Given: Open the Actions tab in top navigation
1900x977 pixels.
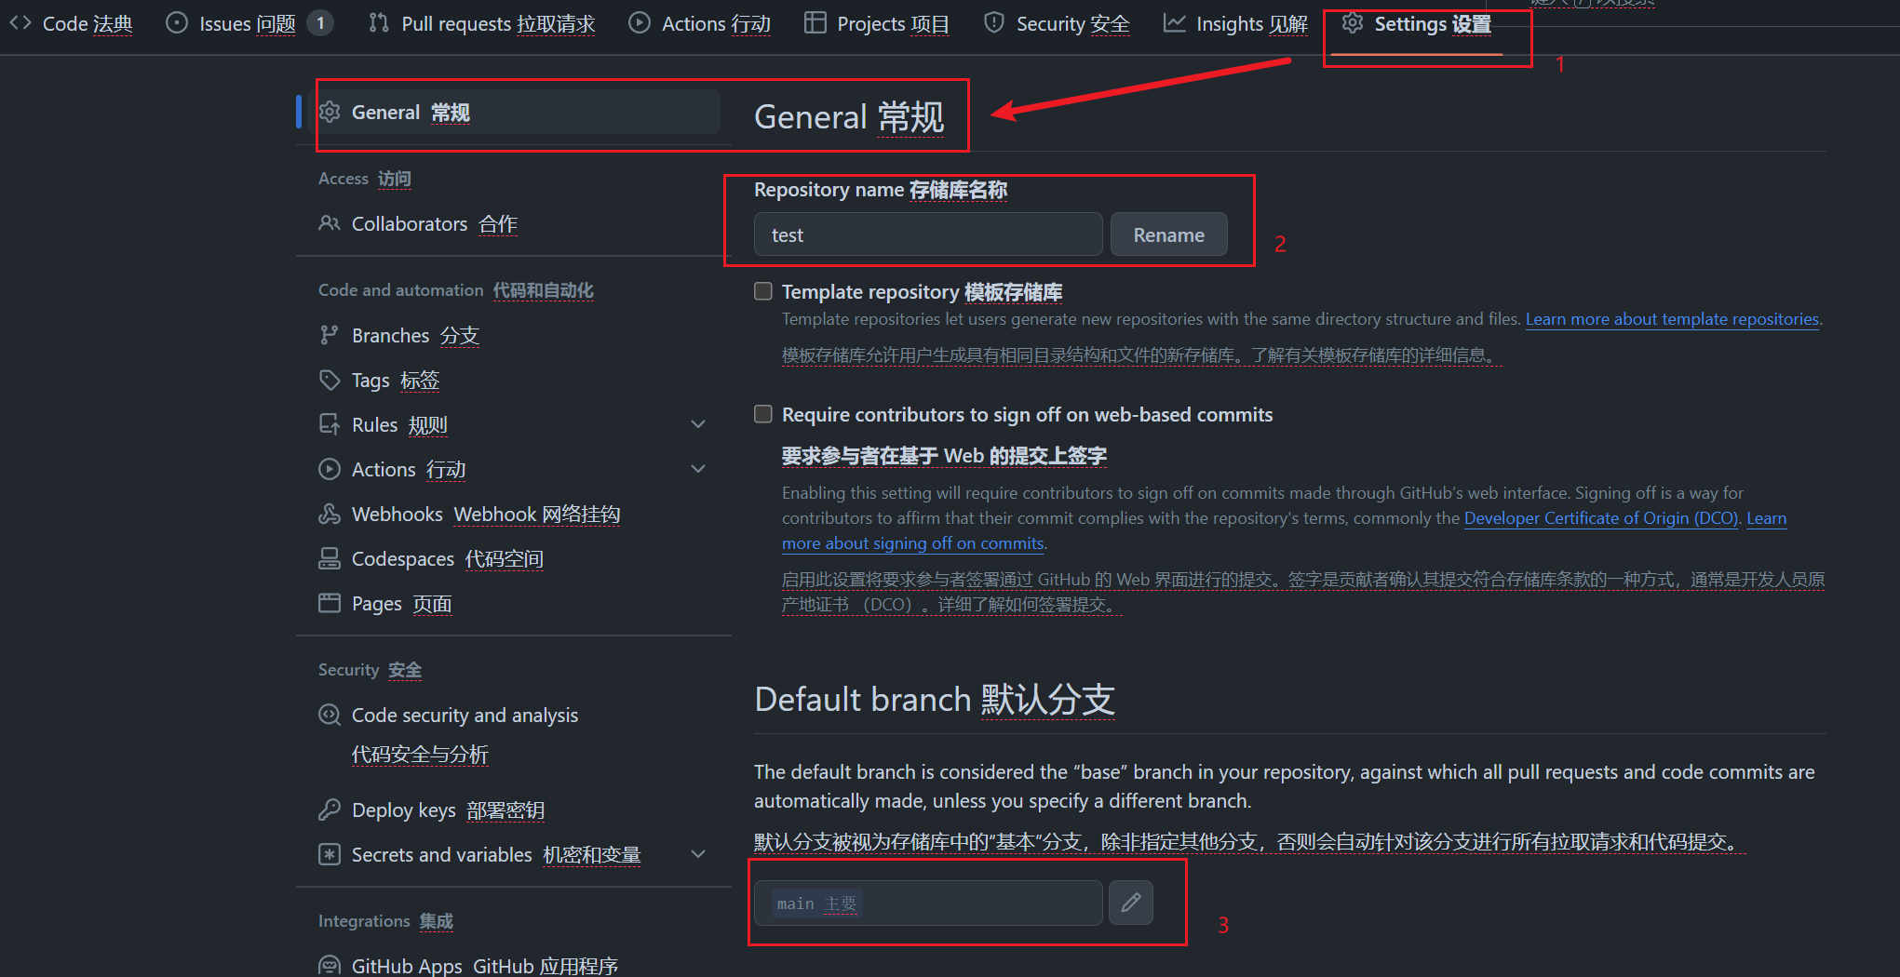Looking at the screenshot, I should [x=700, y=23].
